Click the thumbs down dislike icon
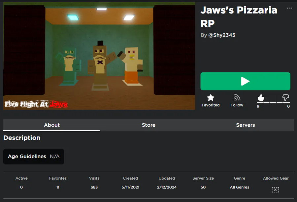Image resolution: width=297 pixels, height=202 pixels. (285, 97)
